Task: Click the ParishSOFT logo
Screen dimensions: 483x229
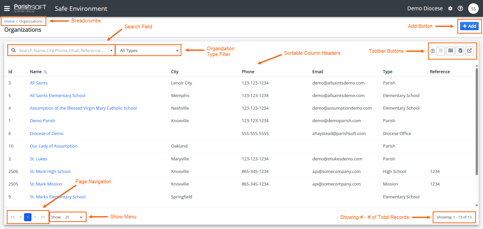Action: coord(30,8)
